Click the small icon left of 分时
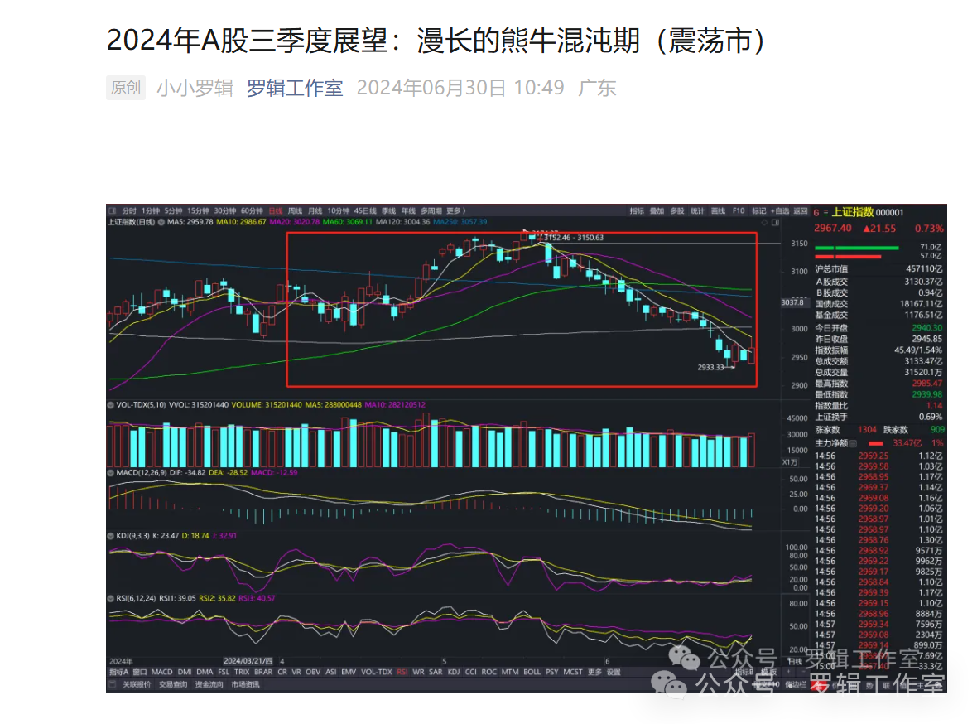 113,210
